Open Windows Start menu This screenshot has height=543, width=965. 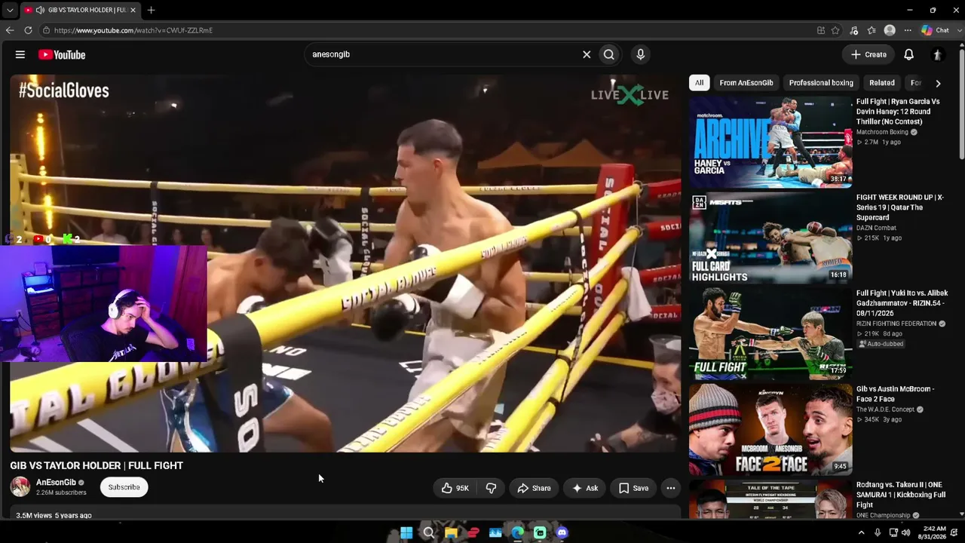coord(406,533)
